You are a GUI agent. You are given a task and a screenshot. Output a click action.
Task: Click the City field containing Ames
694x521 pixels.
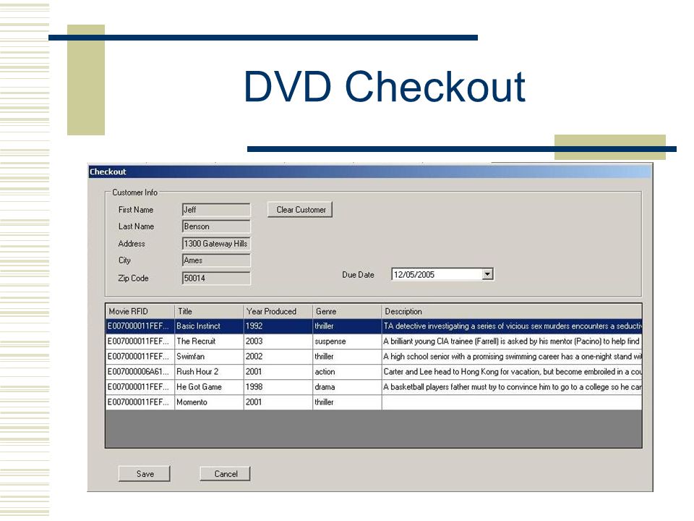(216, 260)
